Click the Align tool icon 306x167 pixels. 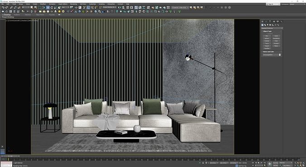pyautogui.click(x=123, y=7)
